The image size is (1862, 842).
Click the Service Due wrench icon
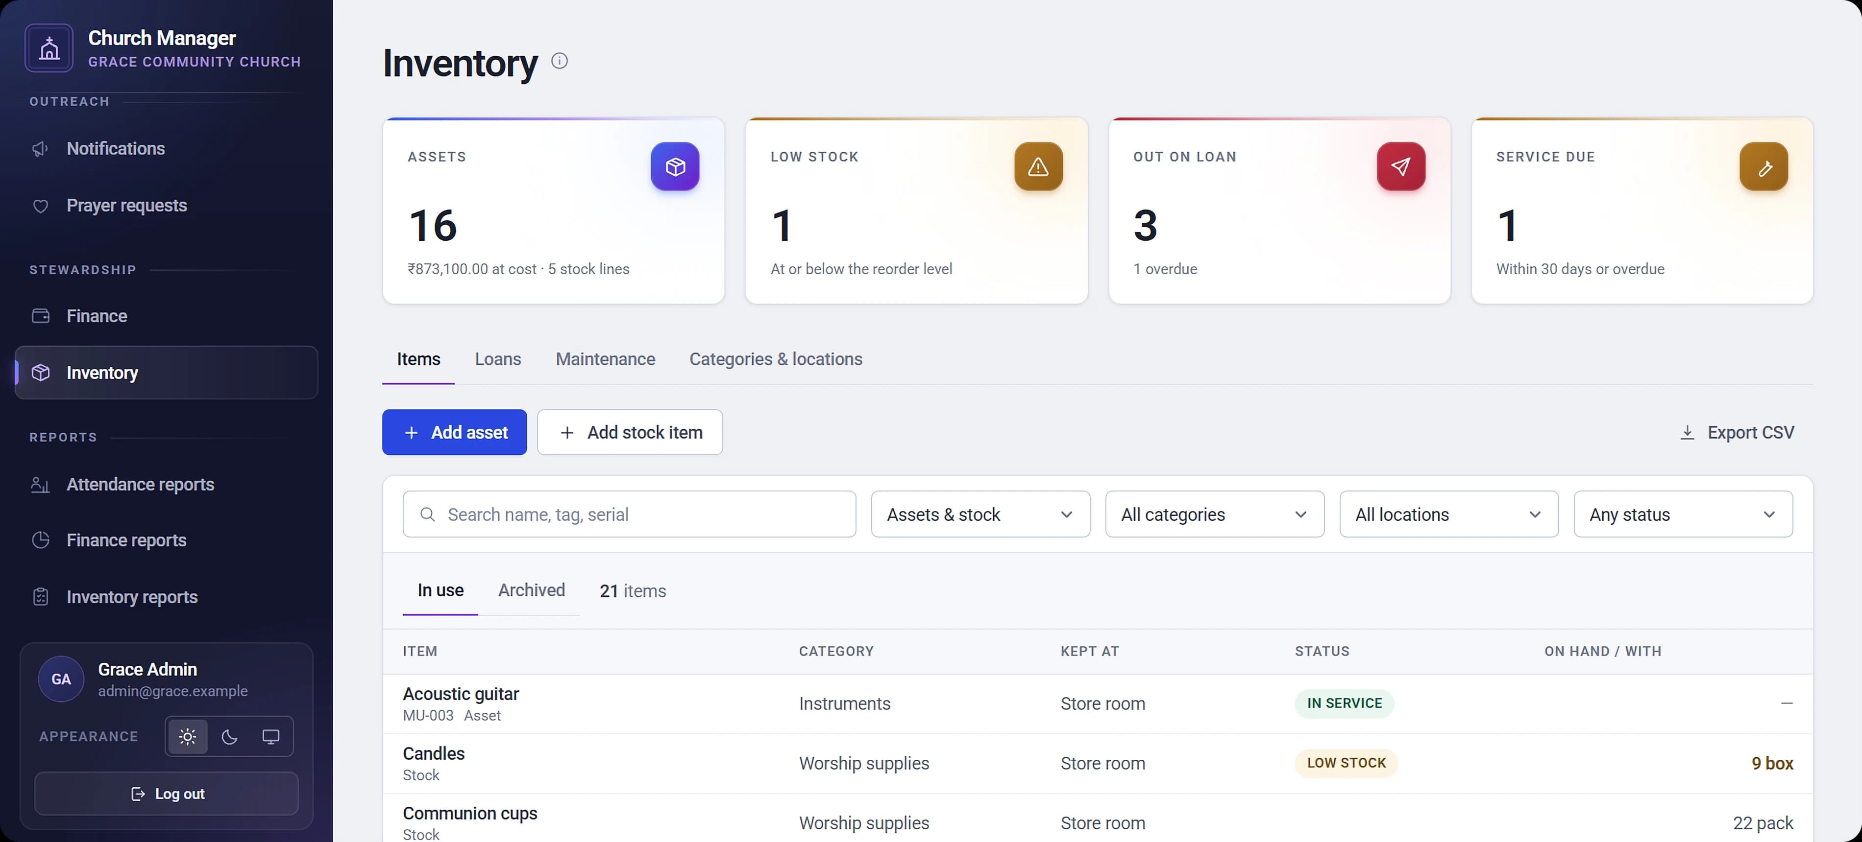coord(1764,167)
